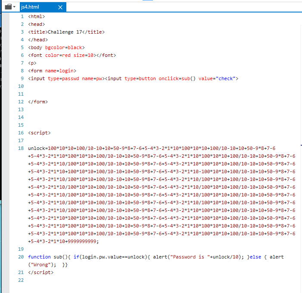This screenshot has height=293, width=302.
Task: Click the opening <script> tag
Action: (x=39, y=133)
